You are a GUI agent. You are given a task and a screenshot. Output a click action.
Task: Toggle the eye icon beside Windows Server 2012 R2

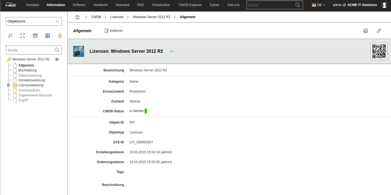click(57, 59)
